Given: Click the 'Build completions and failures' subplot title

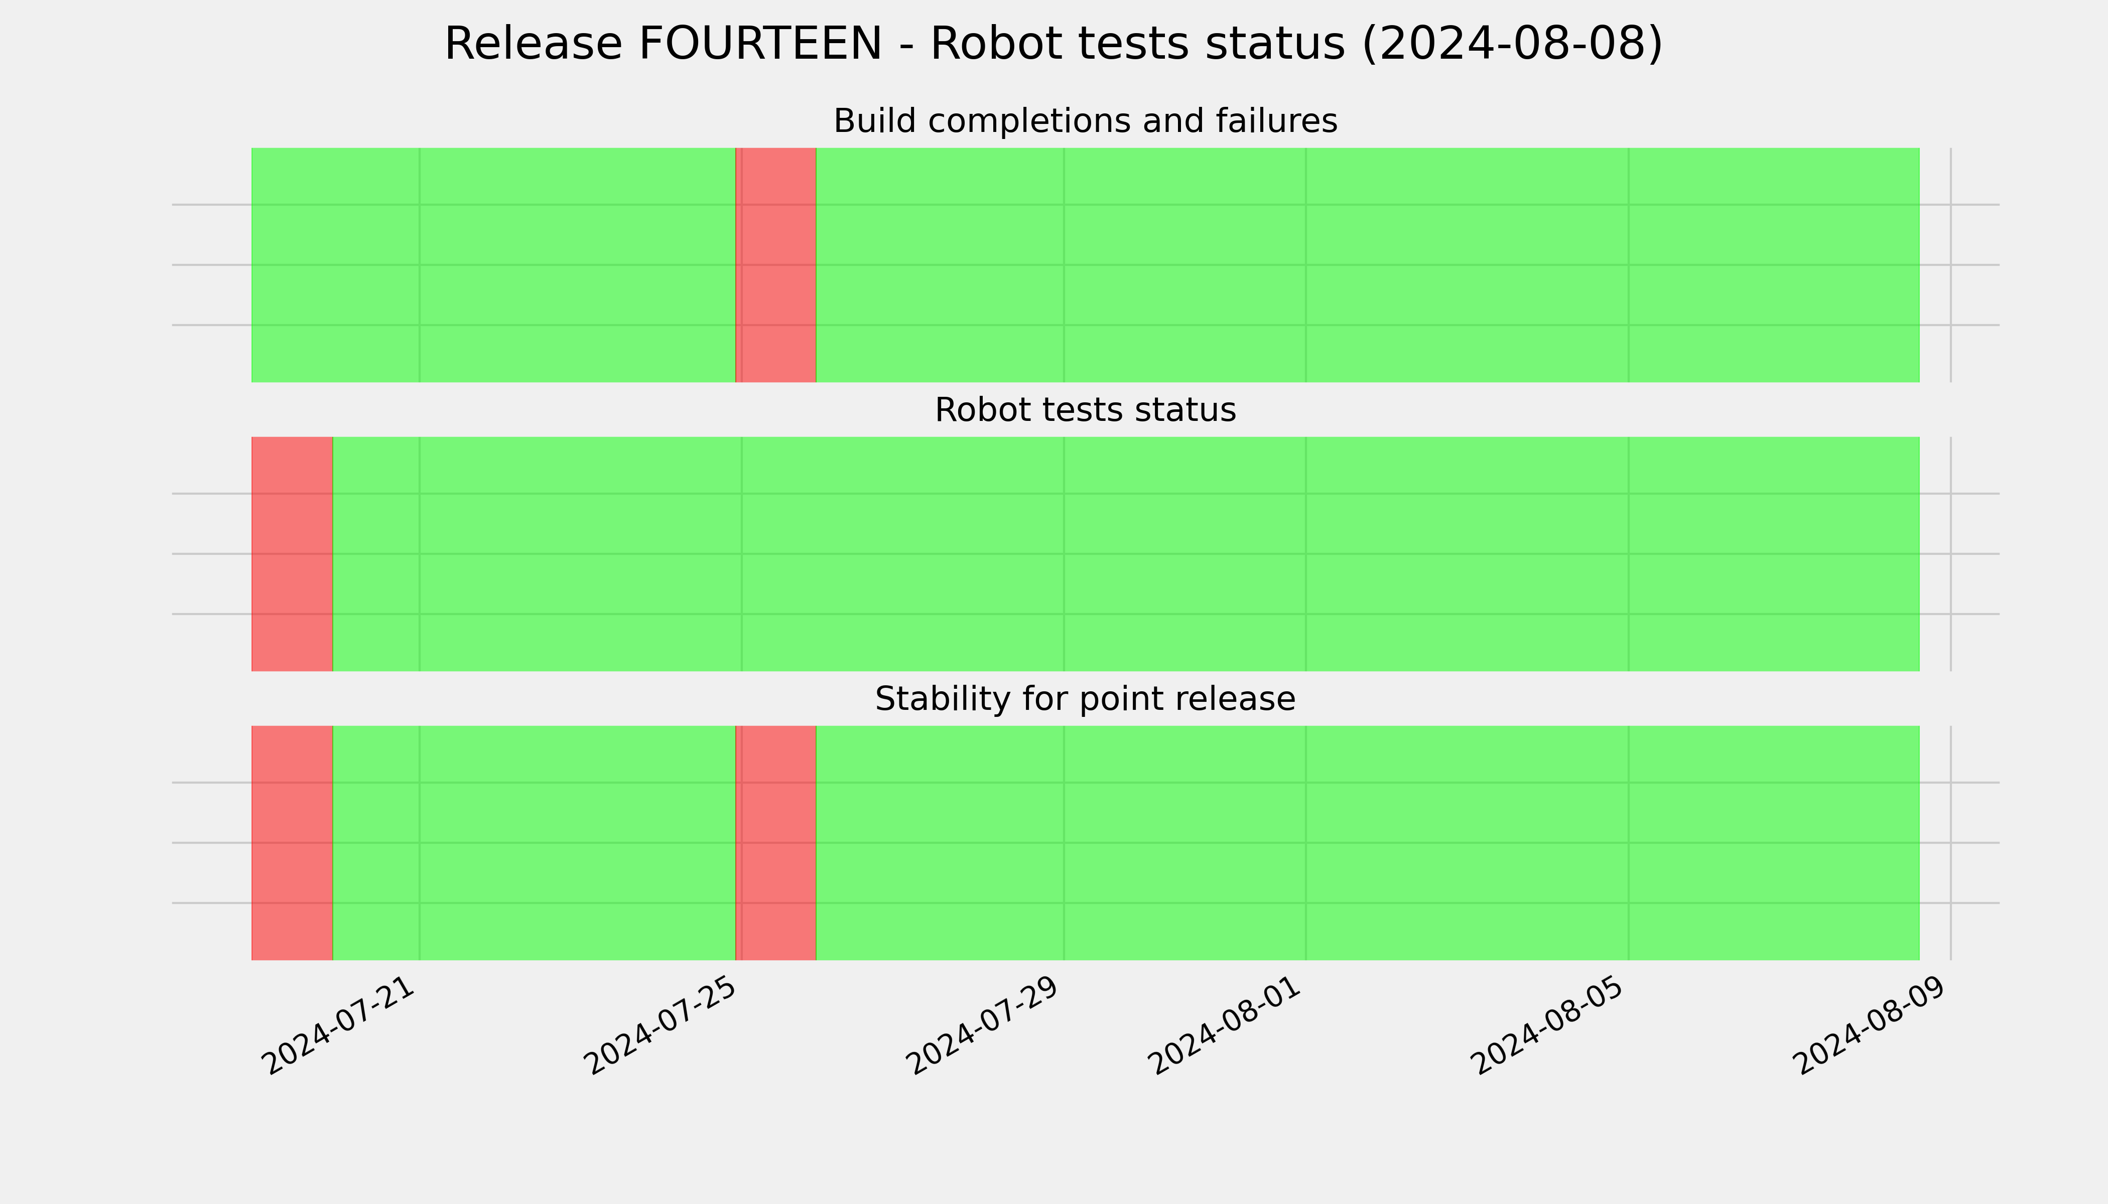Looking at the screenshot, I should [x=1085, y=121].
